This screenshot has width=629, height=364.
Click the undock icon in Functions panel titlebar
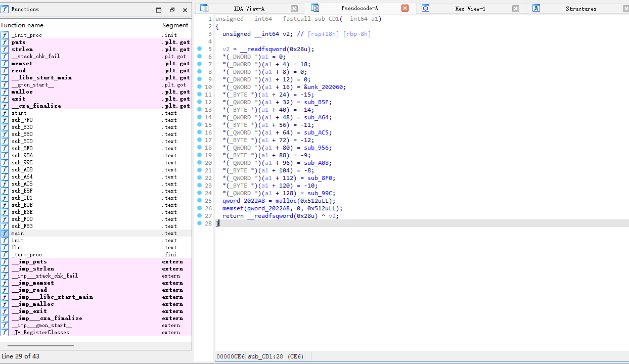(x=171, y=9)
